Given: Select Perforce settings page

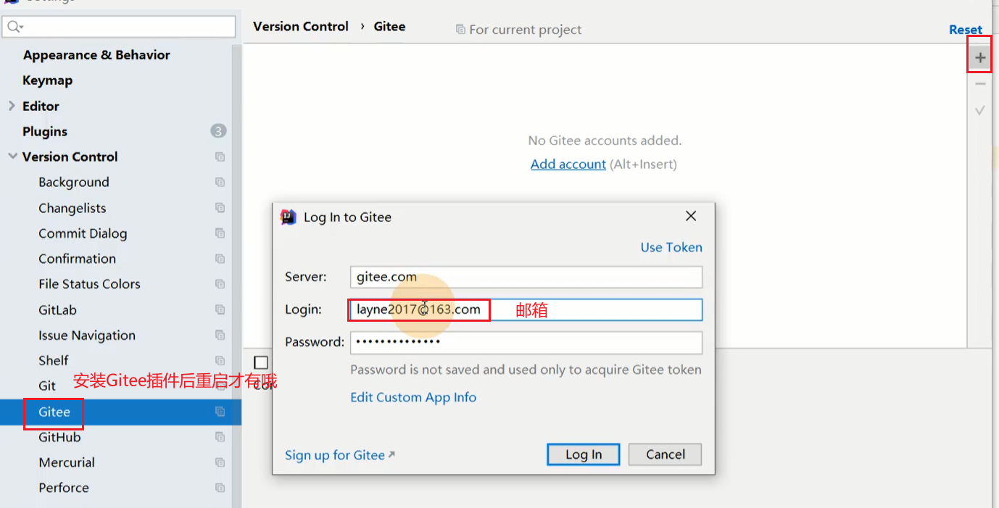Looking at the screenshot, I should coord(64,488).
